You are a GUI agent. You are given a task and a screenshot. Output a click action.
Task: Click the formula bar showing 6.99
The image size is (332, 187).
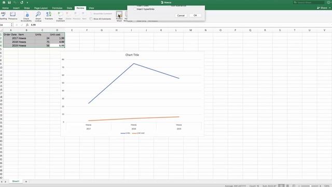tap(181, 25)
